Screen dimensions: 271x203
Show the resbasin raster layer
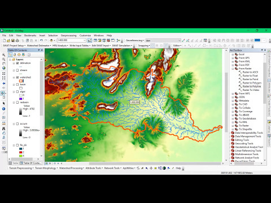tap(18, 103)
